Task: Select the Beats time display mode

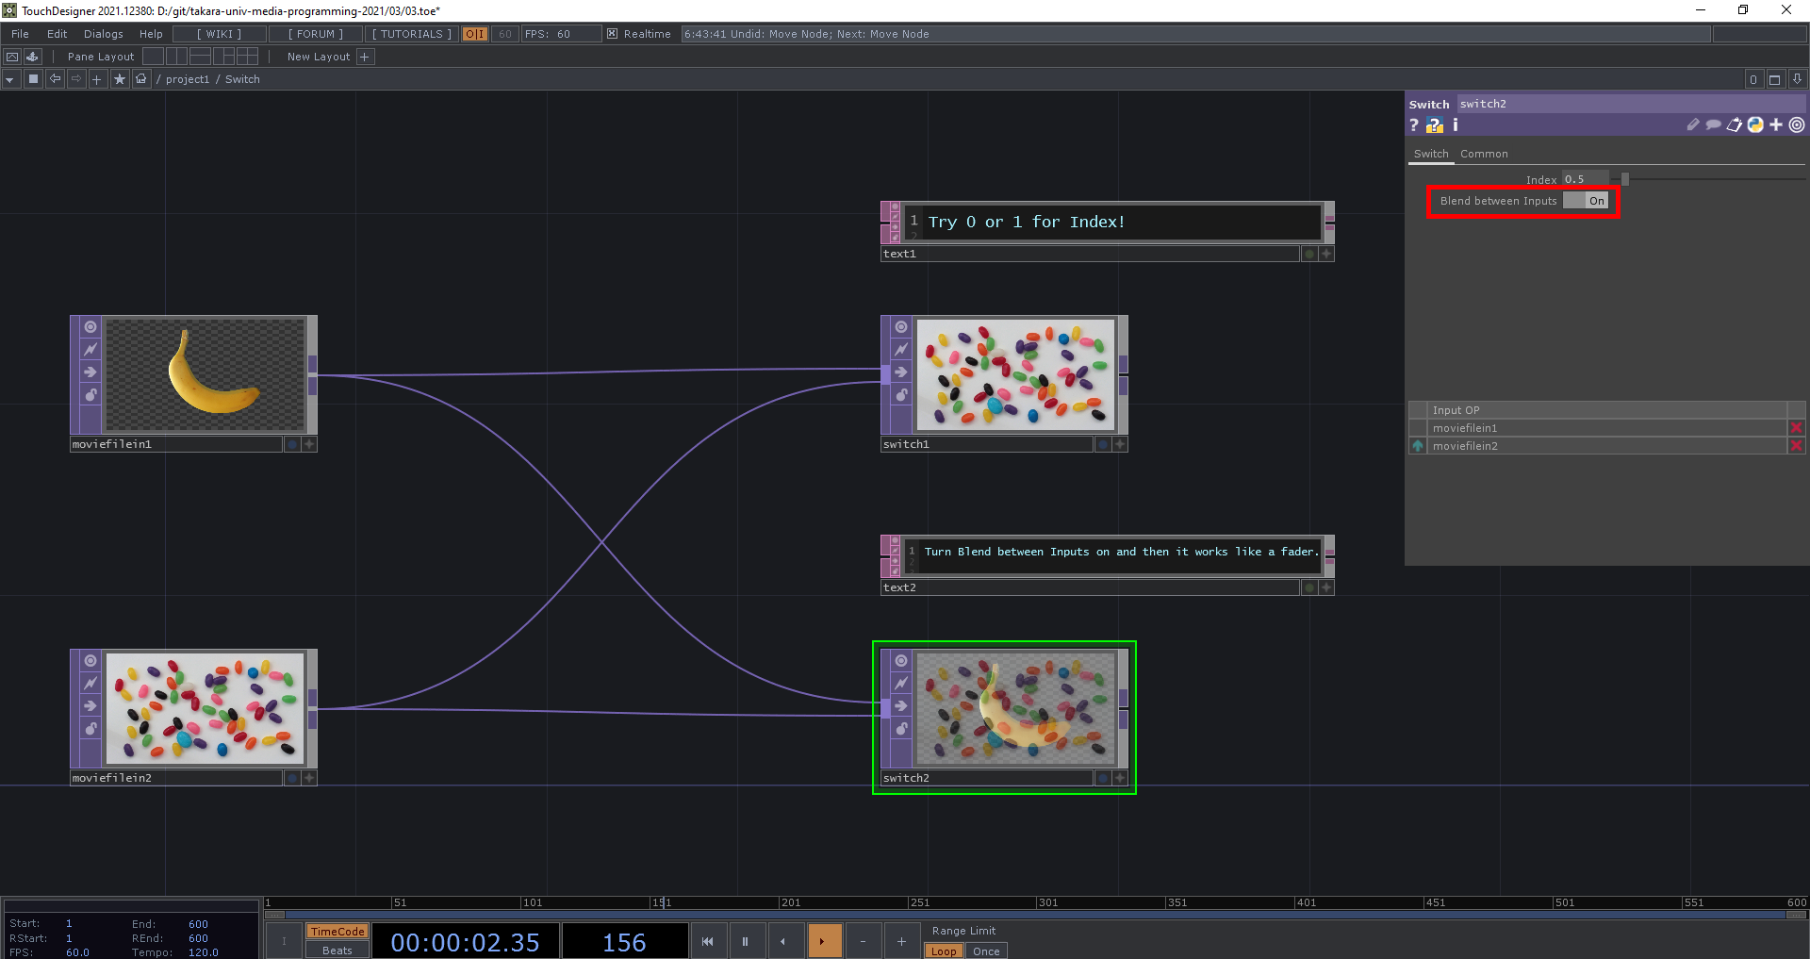Action: 337,951
